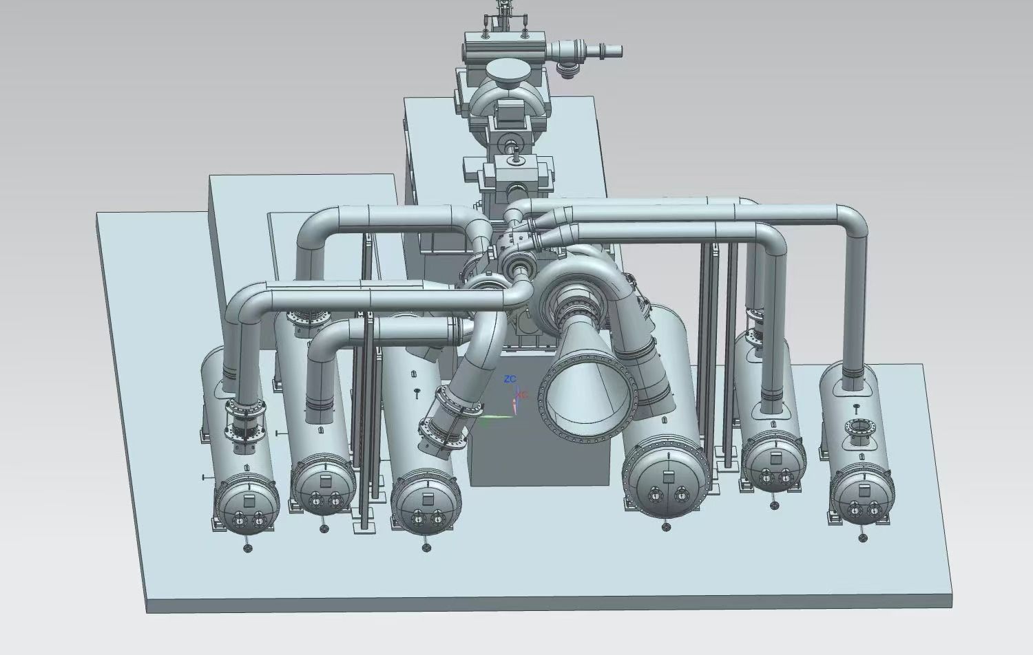
Task: Select the leftmost horizontal vessel's end cap
Action: coord(247,506)
